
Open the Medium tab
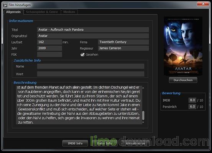(69, 12)
